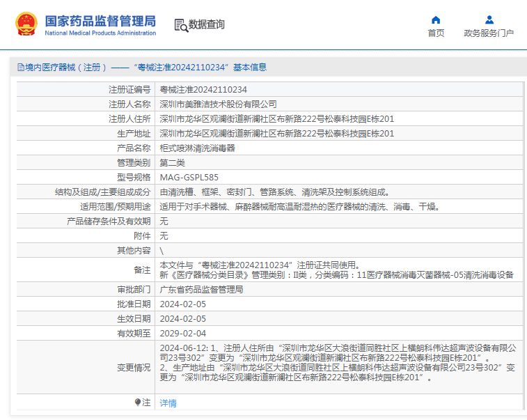The width and height of the screenshot is (527, 420).
Task: Select 无 in 产品储存条件及有效期 row
Action: (x=164, y=221)
